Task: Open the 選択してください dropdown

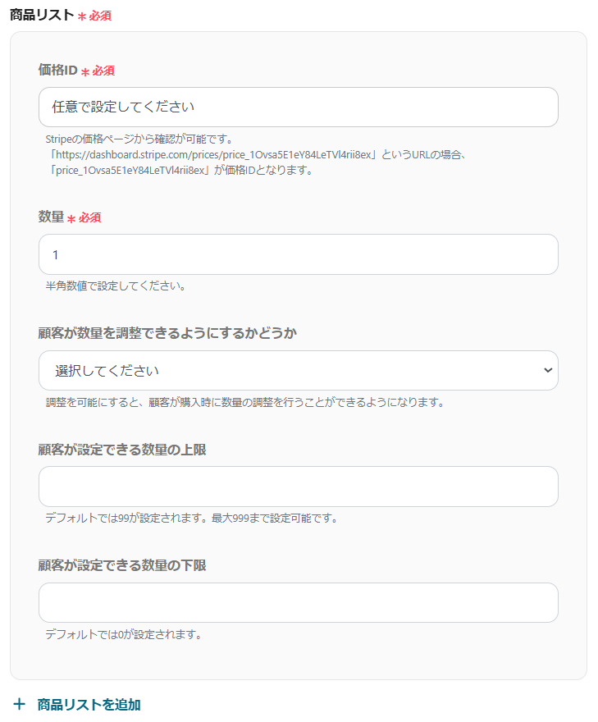Action: 298,371
